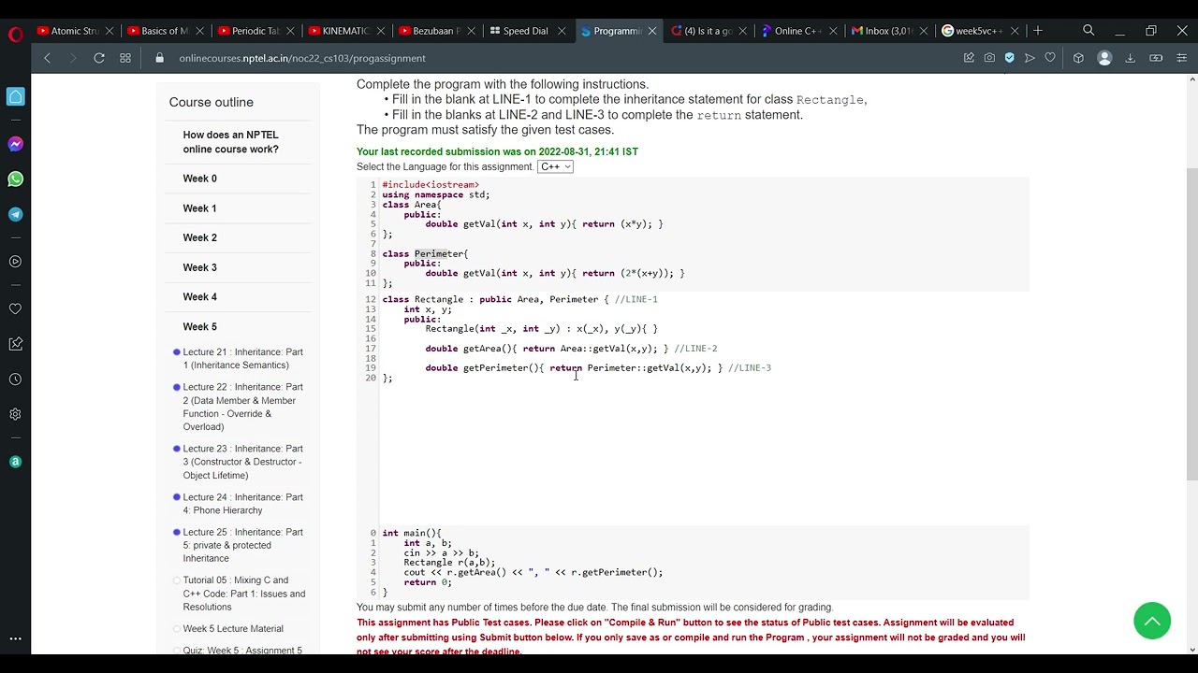Collapse Week 5 in course outline

pyautogui.click(x=199, y=327)
